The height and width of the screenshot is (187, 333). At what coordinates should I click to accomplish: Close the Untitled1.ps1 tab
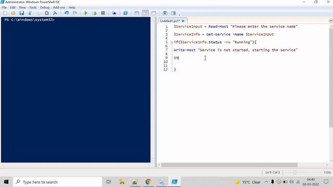[183, 21]
